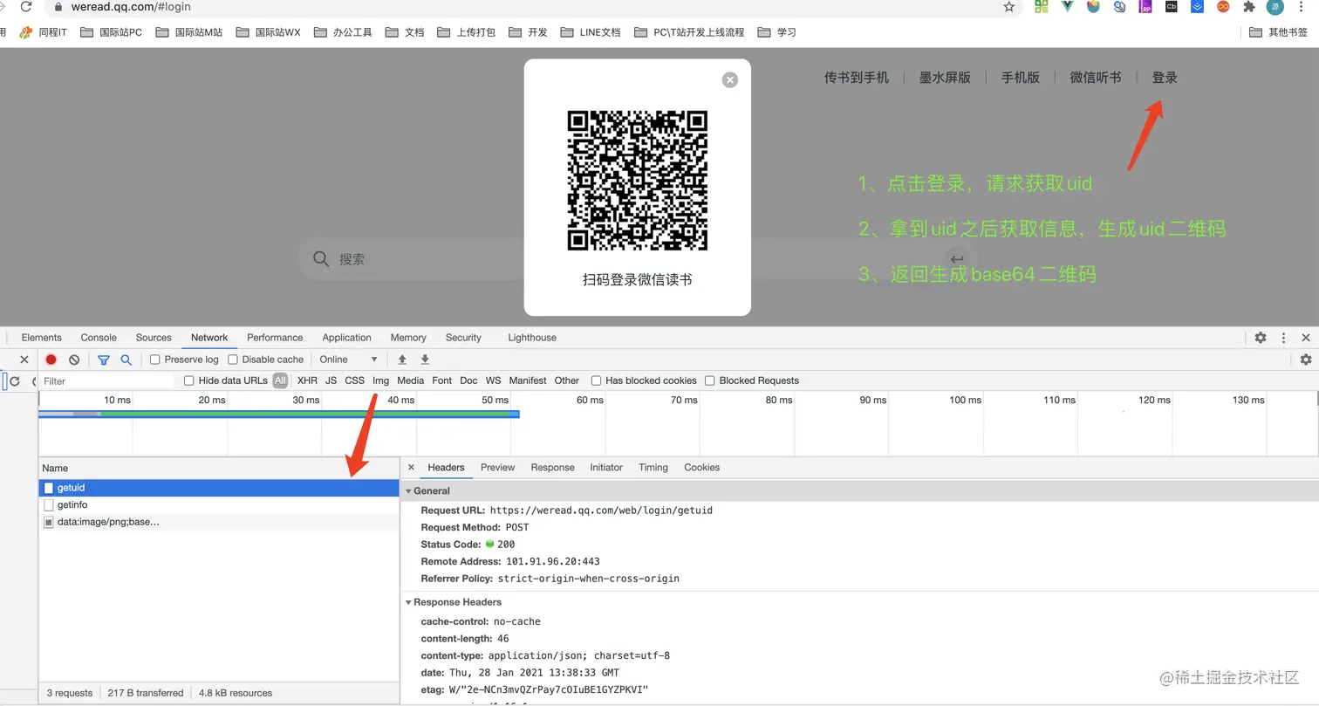Open the 学习 bookmark folder
Screen dimensions: 1319x706
(776, 32)
